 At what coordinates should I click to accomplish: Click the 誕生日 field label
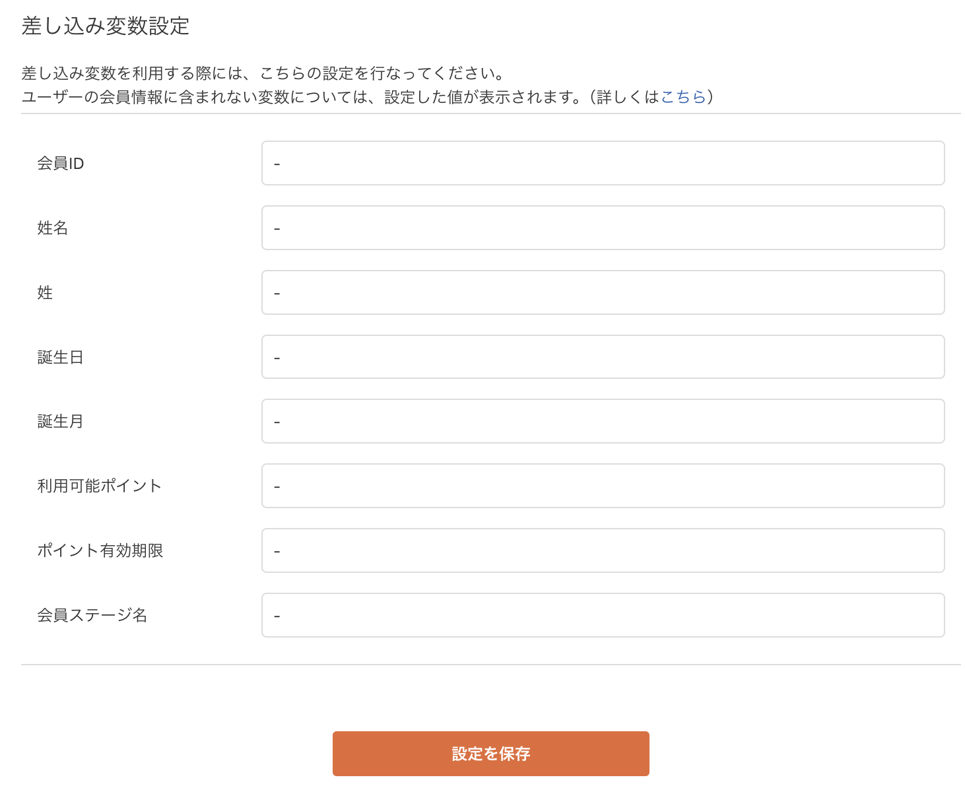[60, 356]
